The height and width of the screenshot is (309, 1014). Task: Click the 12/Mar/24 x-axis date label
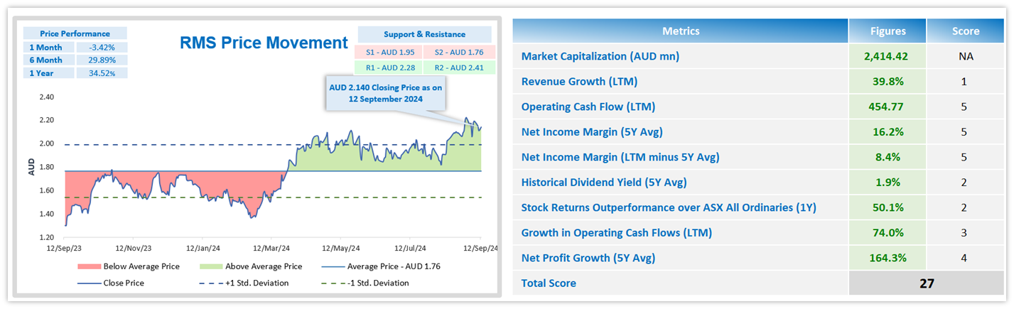(x=273, y=249)
